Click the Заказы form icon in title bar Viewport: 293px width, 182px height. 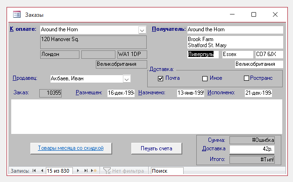click(17, 14)
